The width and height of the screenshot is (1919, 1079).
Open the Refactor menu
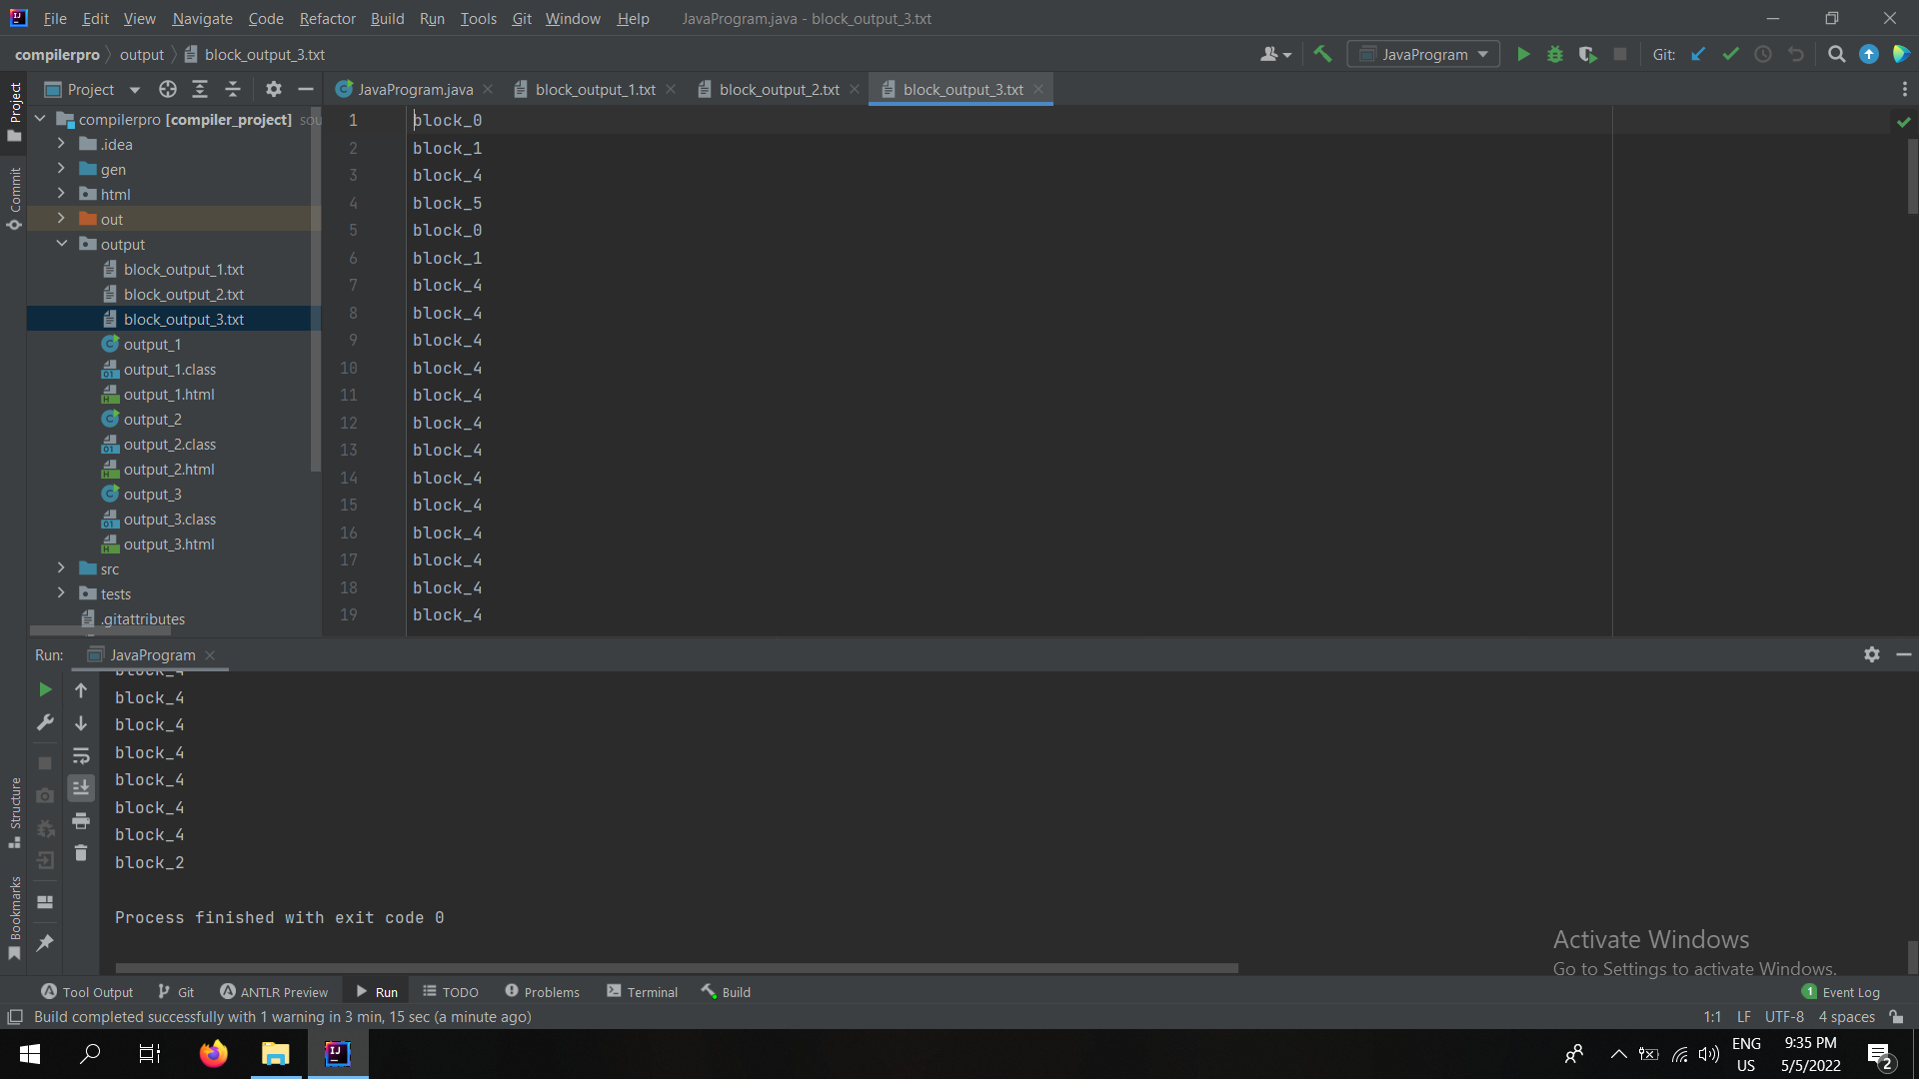pos(327,18)
